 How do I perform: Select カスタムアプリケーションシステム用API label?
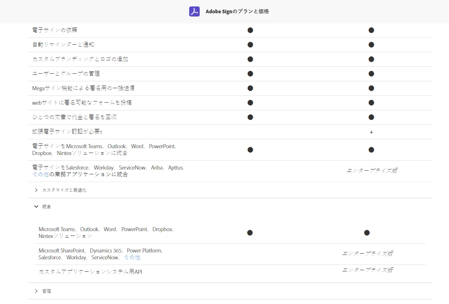90,272
